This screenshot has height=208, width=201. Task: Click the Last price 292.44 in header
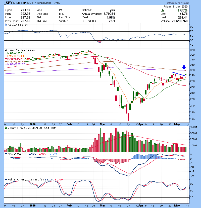(x=183, y=17)
